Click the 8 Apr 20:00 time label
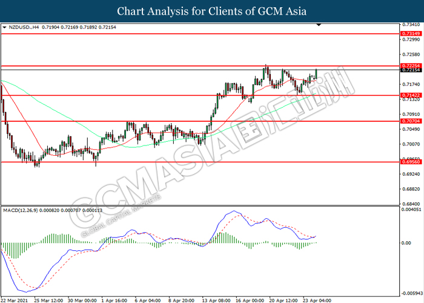The height and width of the screenshot is (303, 424). click(181, 301)
